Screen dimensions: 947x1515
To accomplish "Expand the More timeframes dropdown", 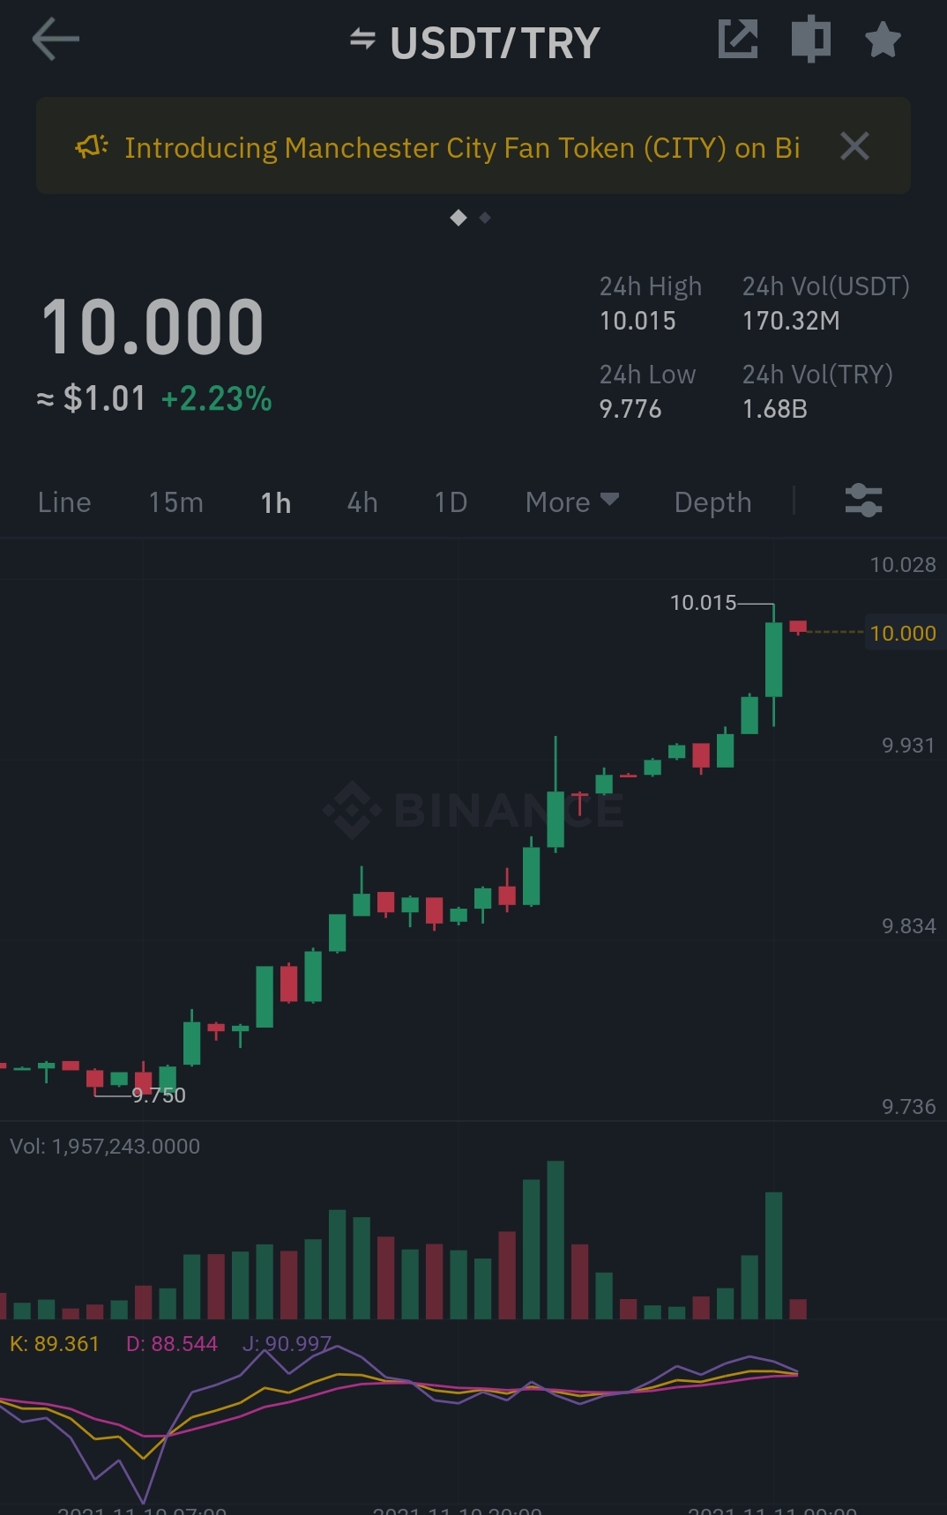I will point(571,501).
